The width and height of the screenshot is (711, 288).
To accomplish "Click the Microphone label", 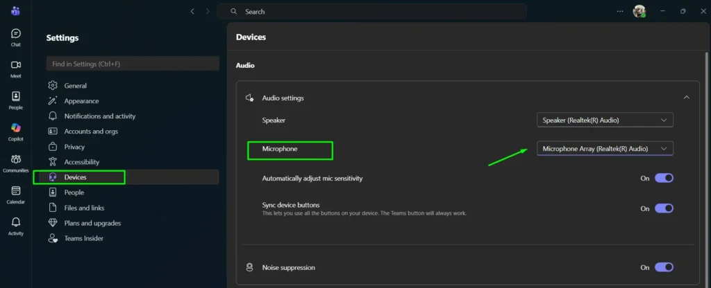I will [280, 148].
